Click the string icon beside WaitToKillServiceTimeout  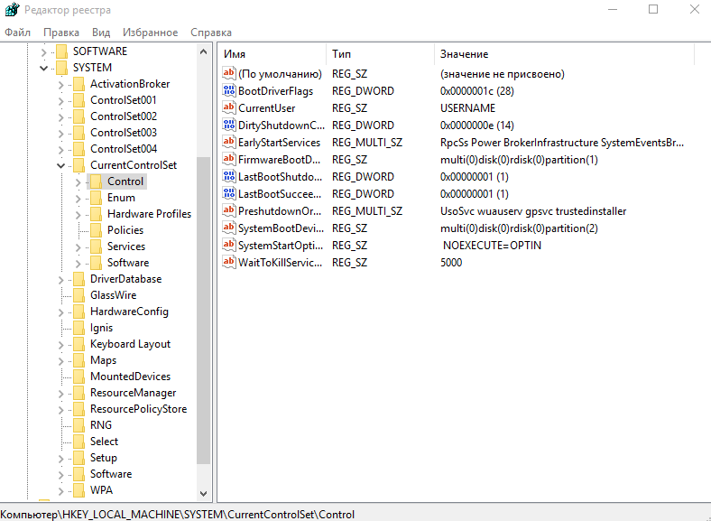click(229, 263)
